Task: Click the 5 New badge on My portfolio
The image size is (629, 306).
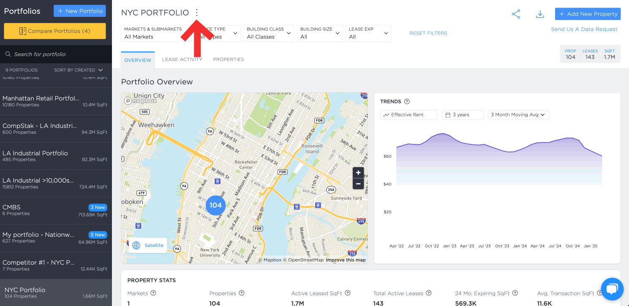Action: tap(98, 235)
